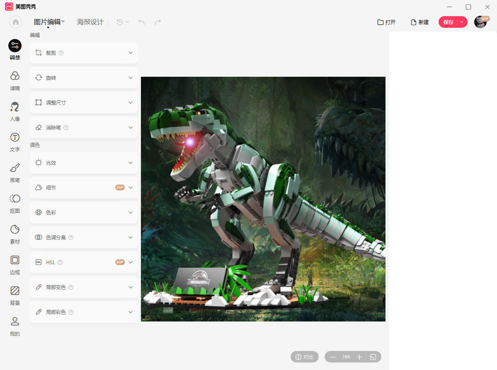497x370 pixels.
Task: Click the VIP badge on HSL
Action: 120,262
